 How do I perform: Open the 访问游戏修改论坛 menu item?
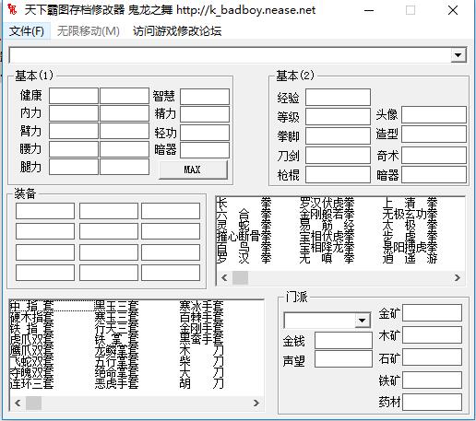[x=177, y=31]
